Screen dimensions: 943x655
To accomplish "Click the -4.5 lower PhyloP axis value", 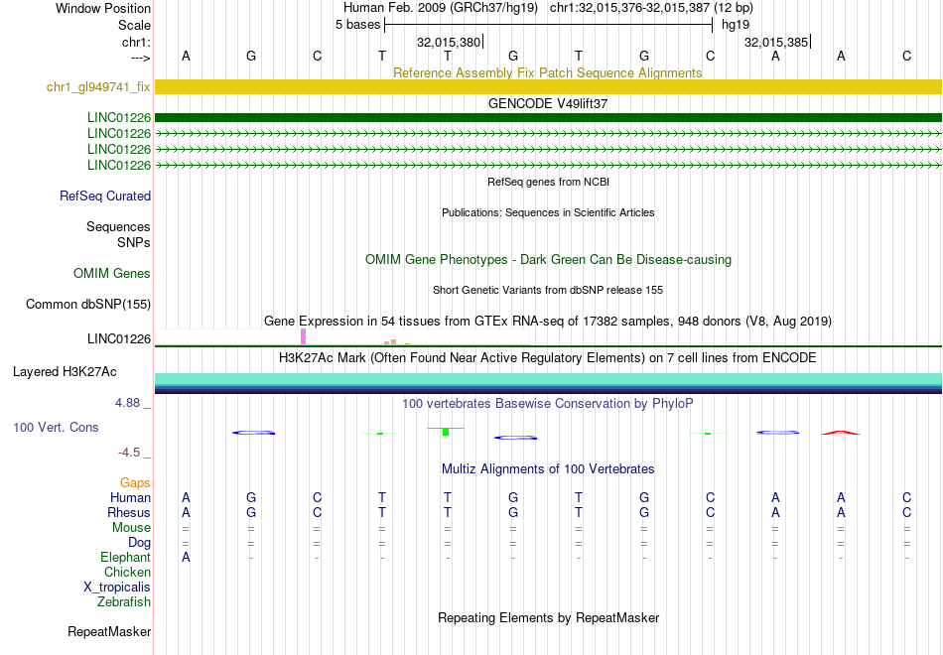I will point(129,453).
